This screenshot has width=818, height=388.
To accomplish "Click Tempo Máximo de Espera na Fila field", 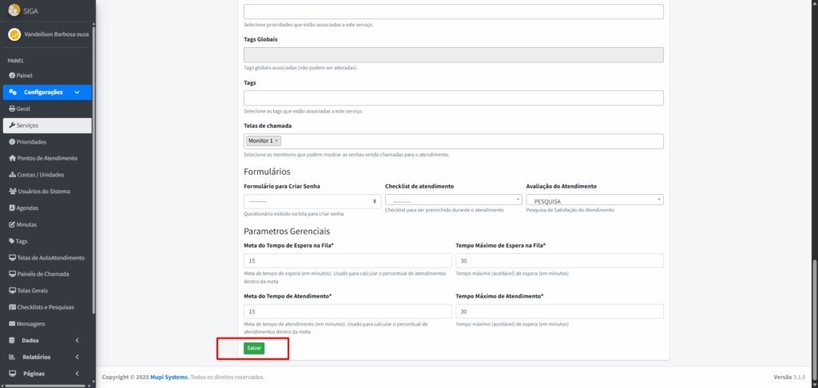I will pyautogui.click(x=559, y=261).
